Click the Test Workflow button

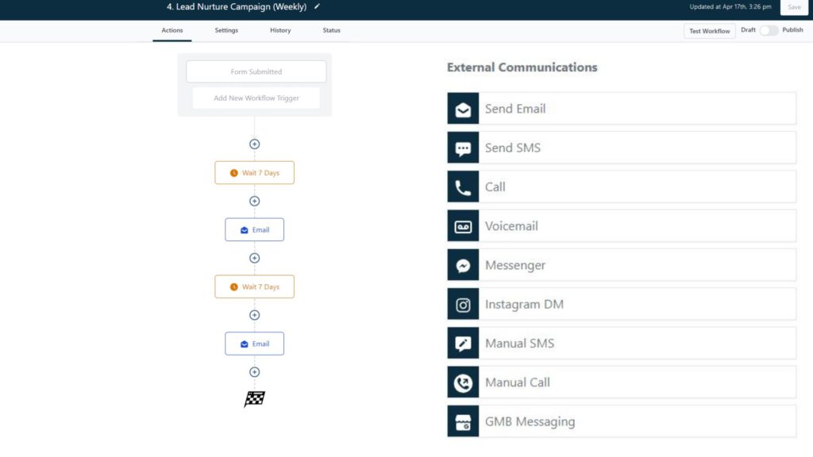click(709, 31)
